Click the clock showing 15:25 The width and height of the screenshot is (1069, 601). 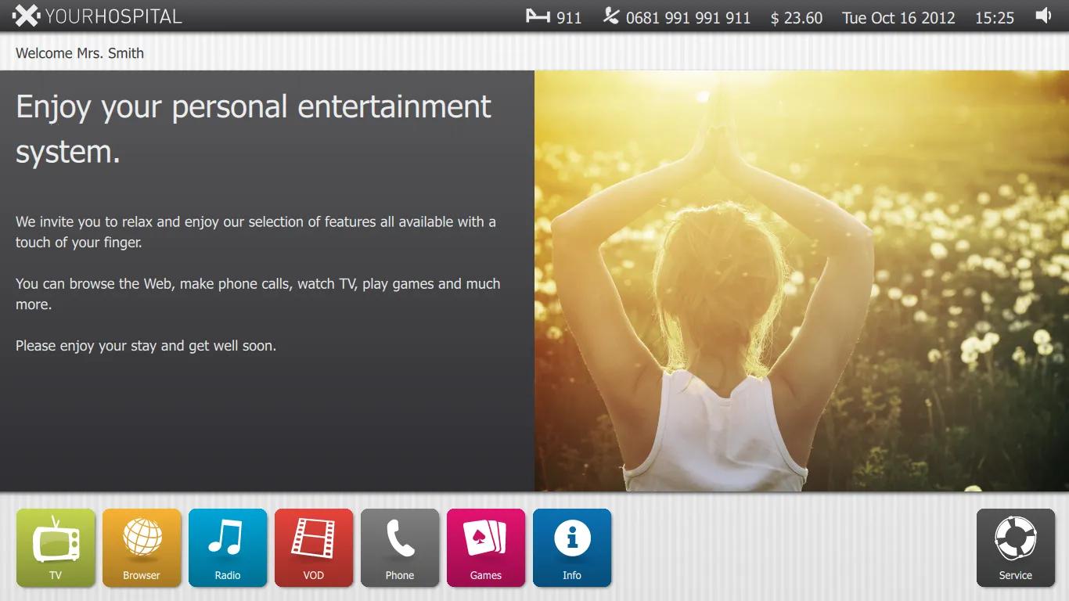pyautogui.click(x=995, y=18)
